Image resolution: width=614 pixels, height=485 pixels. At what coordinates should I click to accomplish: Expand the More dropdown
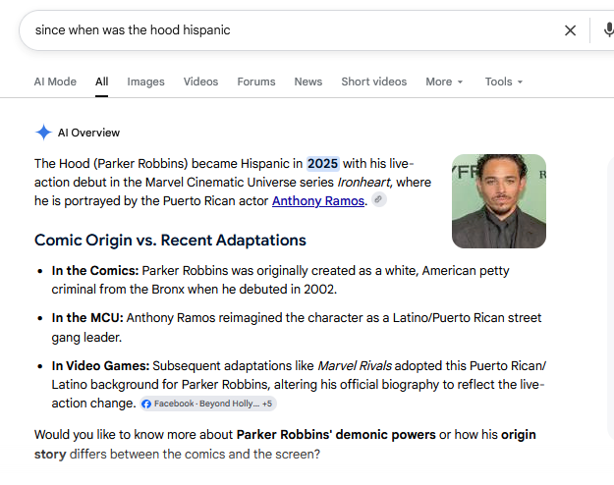(x=444, y=81)
